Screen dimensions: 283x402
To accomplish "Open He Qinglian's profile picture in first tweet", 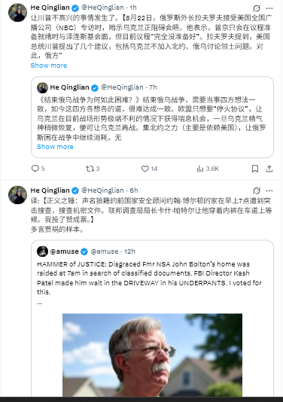I will (x=18, y=13).
